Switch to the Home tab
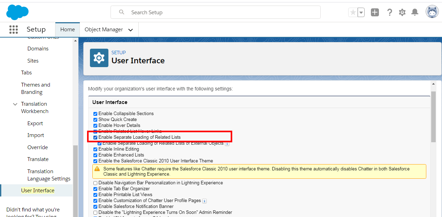Viewport: 442px width, 217px height. click(67, 29)
